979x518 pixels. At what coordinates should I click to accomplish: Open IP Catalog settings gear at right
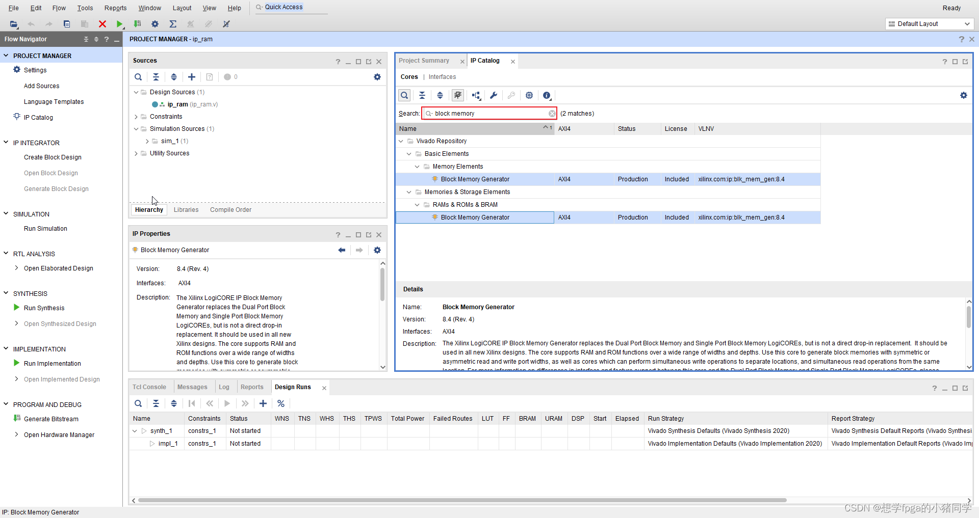pos(964,95)
